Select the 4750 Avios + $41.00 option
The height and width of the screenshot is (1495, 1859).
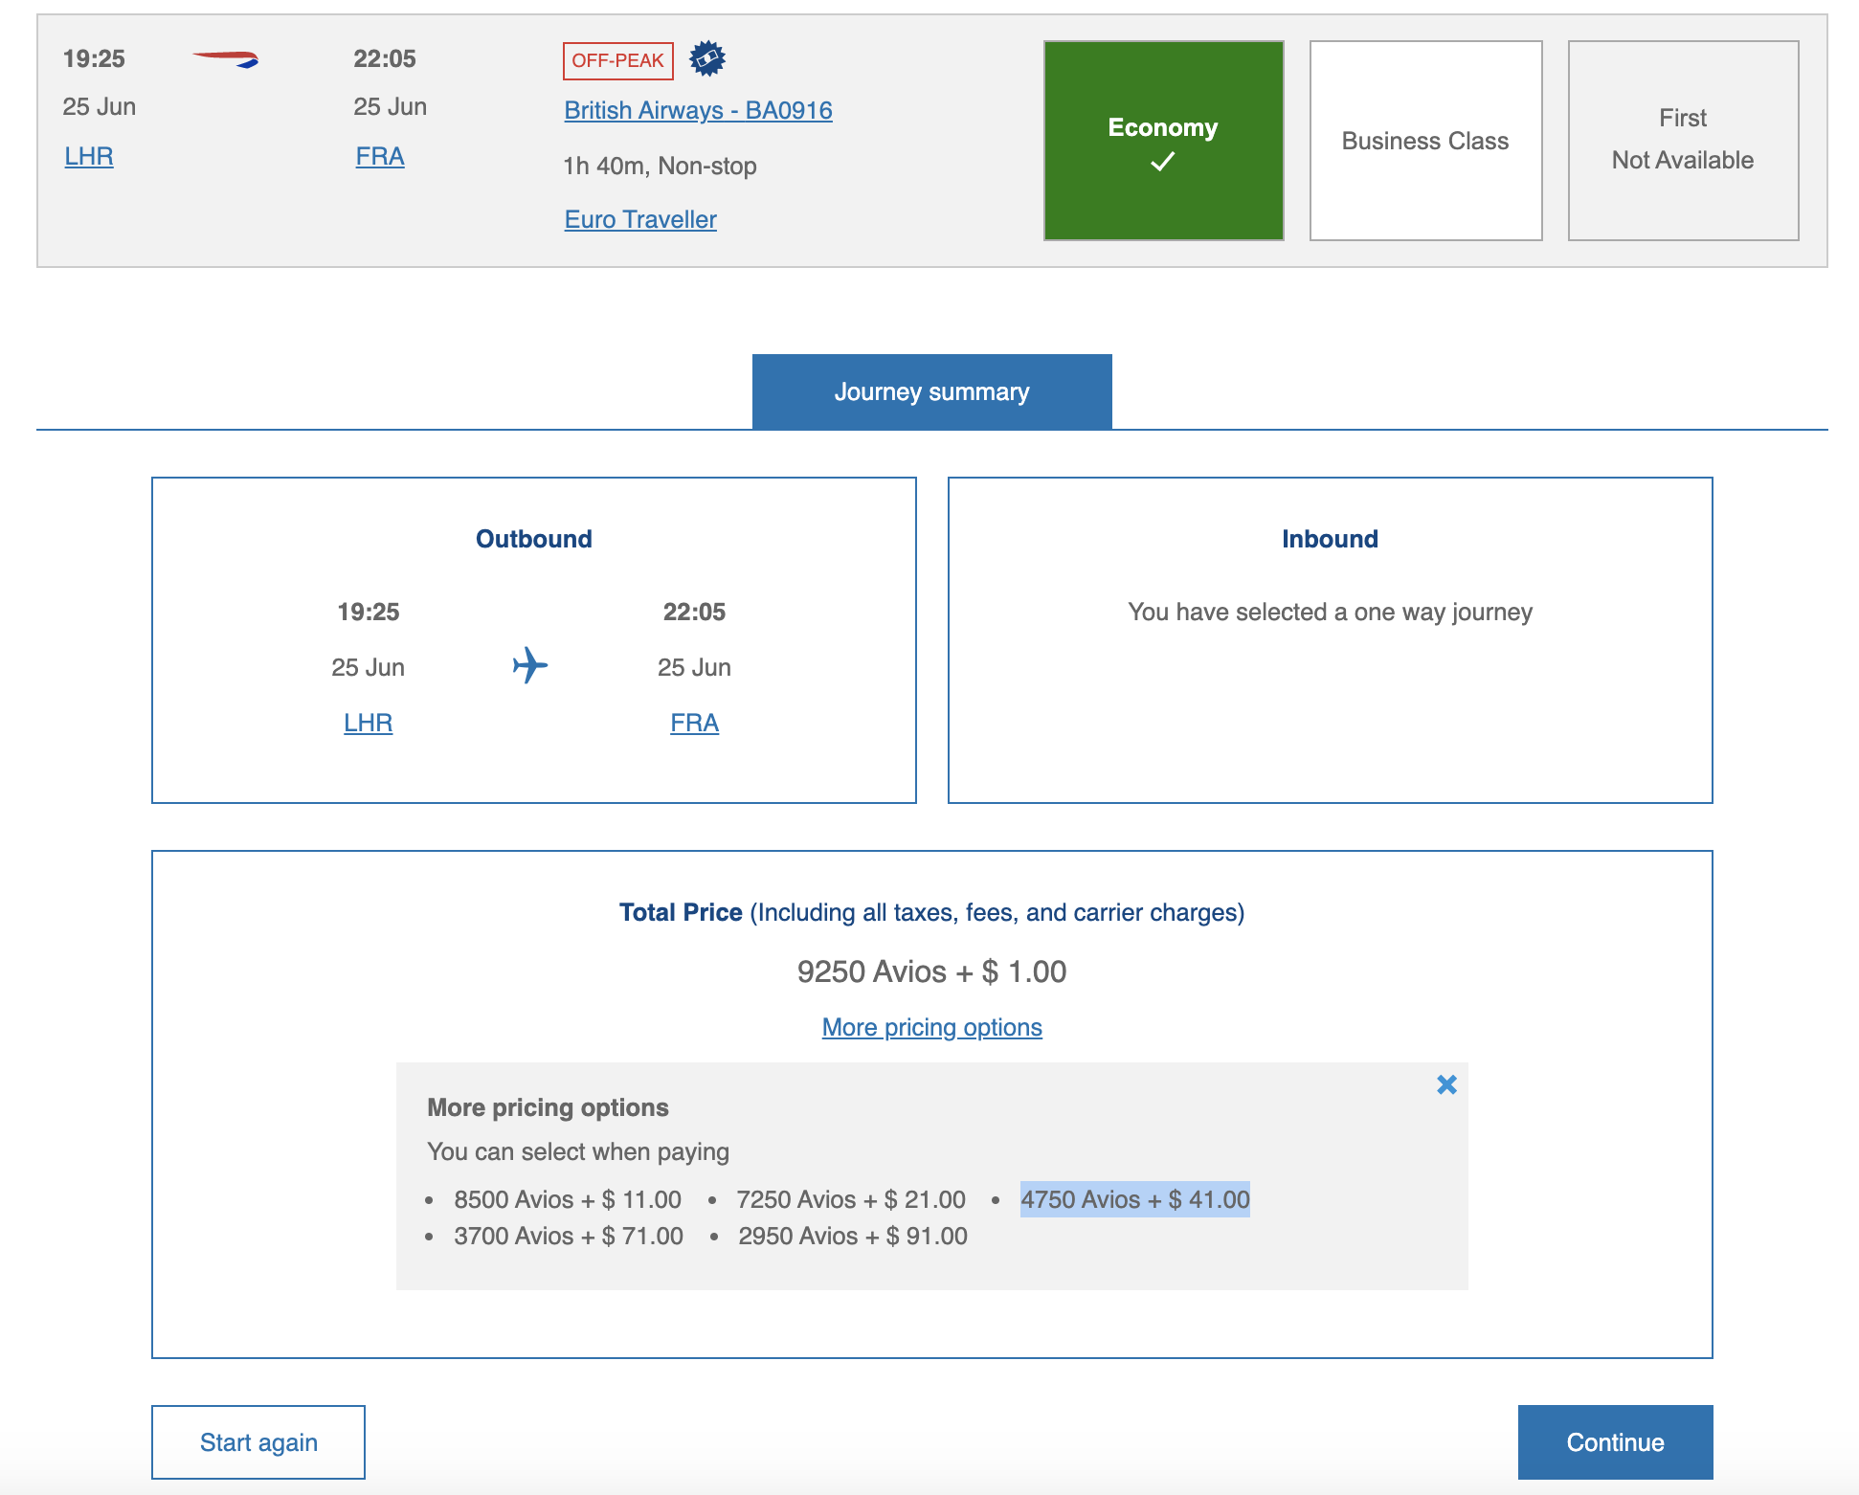coord(1134,1198)
